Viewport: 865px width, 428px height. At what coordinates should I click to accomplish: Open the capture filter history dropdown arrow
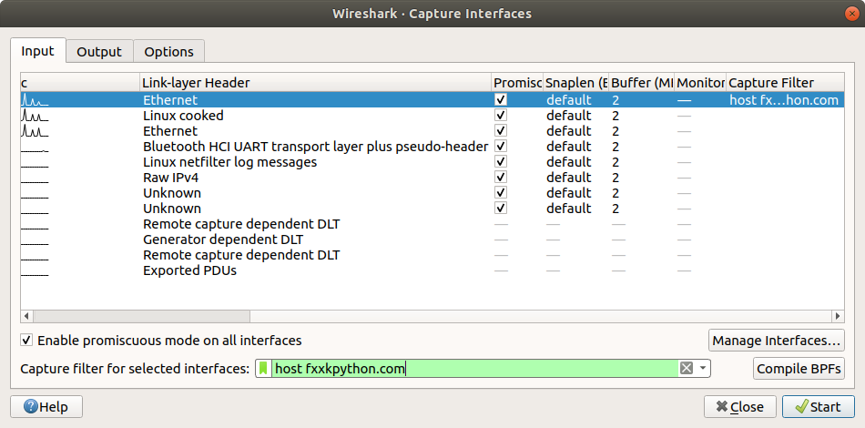702,368
